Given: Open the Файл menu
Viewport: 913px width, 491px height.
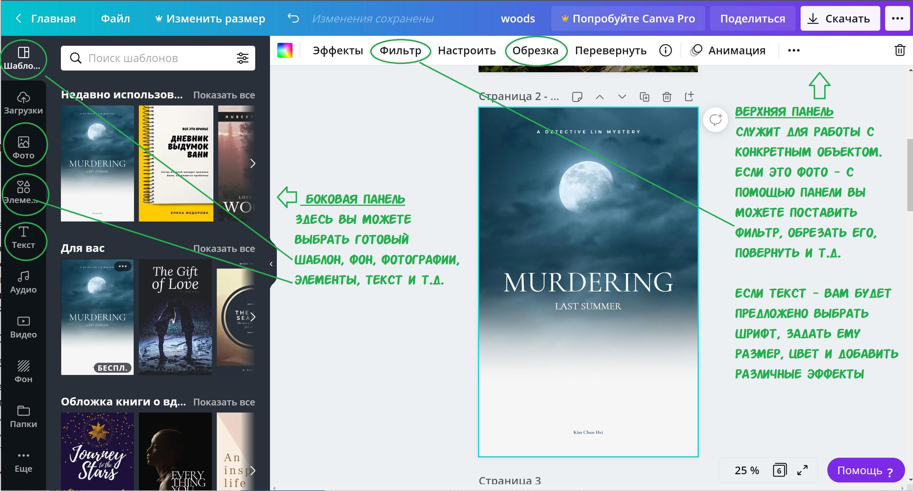Looking at the screenshot, I should tap(115, 18).
